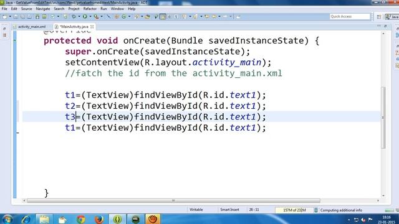Run the garbage collector trash icon
The height and width of the screenshot is (224, 399).
coord(316,210)
